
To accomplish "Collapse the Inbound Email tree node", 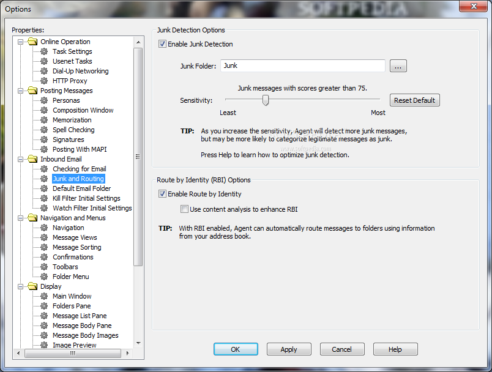I will point(20,159).
